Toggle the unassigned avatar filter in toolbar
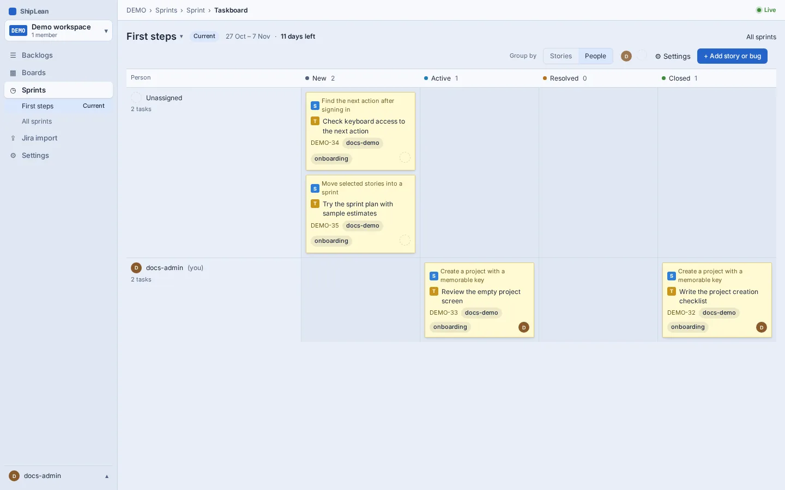The height and width of the screenshot is (490, 785). coord(642,56)
